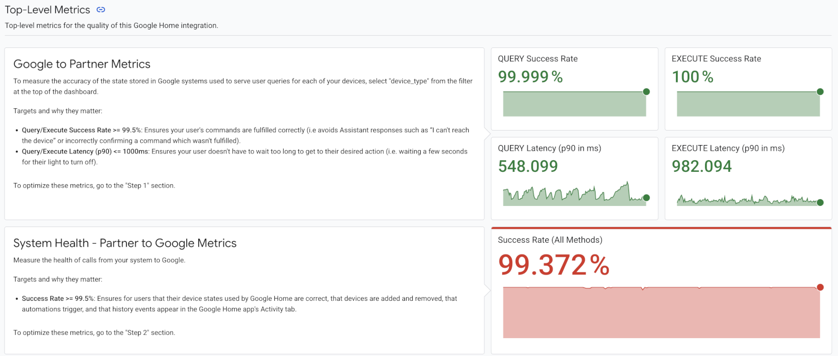Click the 982.094 execute latency value
The width and height of the screenshot is (838, 356).
(702, 166)
